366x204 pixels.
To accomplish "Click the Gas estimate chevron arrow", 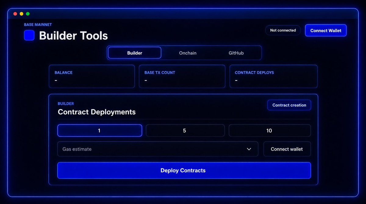I will click(249, 149).
